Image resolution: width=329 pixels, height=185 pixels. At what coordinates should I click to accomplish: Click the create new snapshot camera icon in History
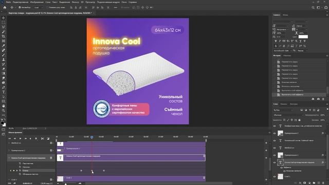(x=318, y=99)
